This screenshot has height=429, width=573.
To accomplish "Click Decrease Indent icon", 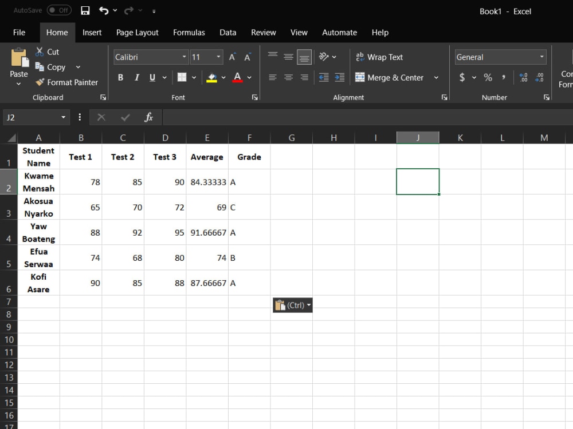I will click(324, 77).
